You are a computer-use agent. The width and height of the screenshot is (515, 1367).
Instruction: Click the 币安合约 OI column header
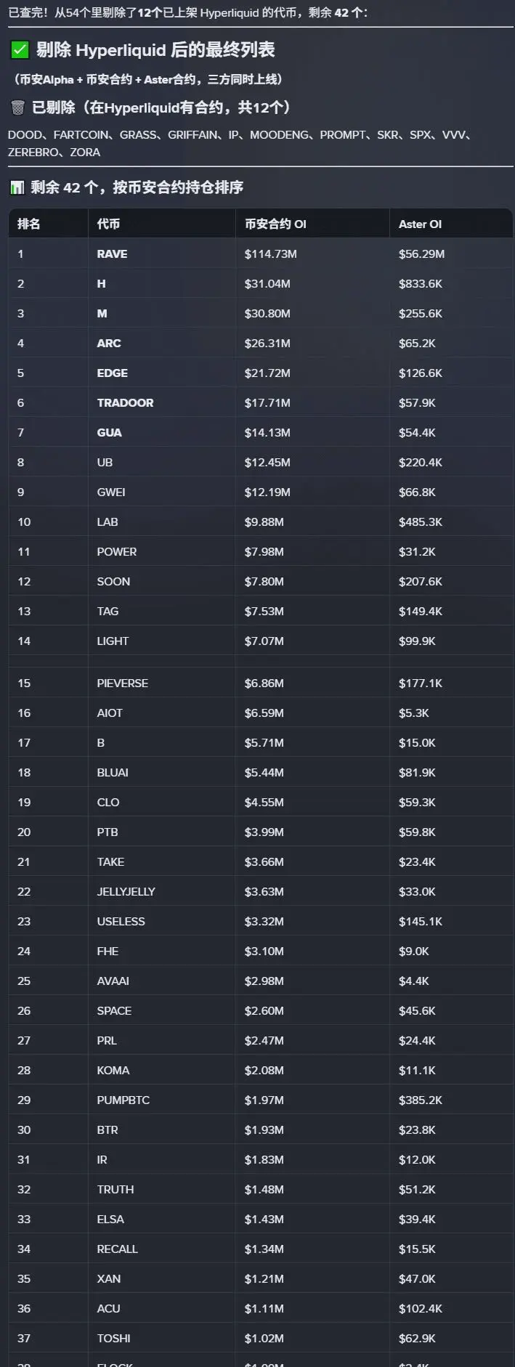click(x=275, y=224)
